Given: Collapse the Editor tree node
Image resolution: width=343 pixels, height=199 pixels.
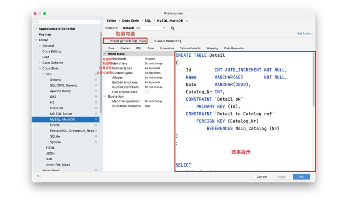Looking at the screenshot, I should tap(36, 40).
